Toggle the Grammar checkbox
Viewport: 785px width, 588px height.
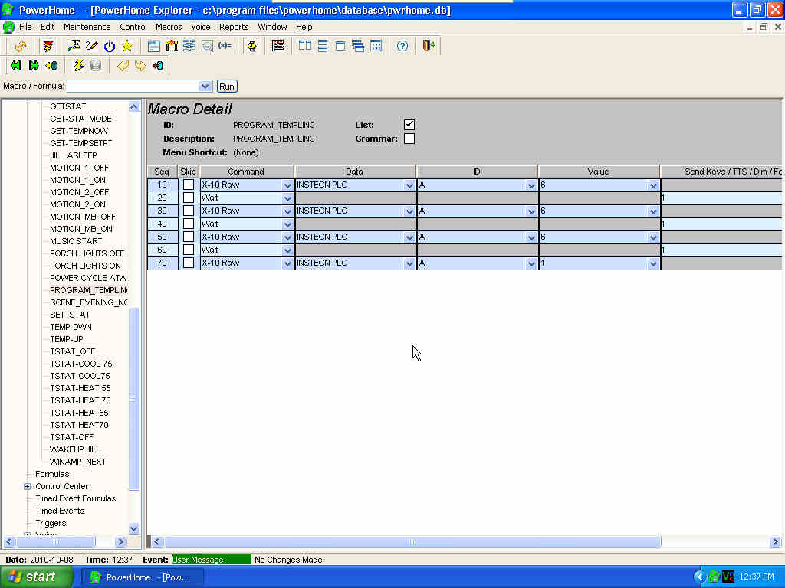[x=409, y=139]
